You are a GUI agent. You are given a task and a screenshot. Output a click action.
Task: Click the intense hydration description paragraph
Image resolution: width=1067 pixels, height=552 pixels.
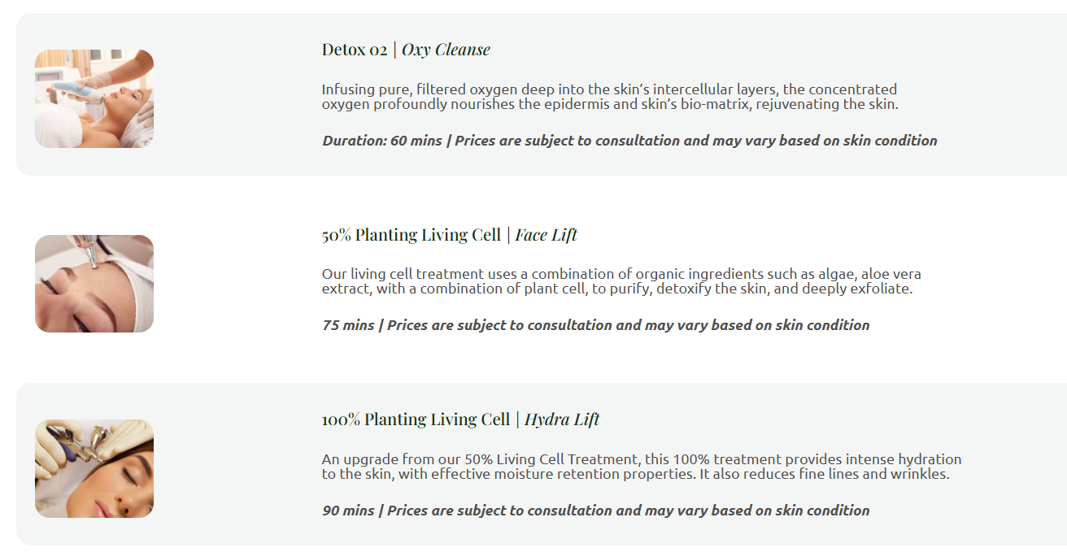(642, 467)
